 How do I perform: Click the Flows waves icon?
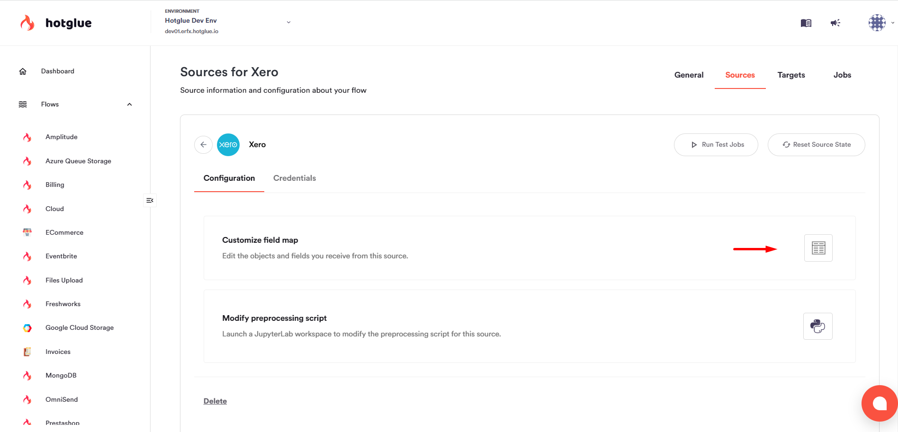(x=23, y=104)
